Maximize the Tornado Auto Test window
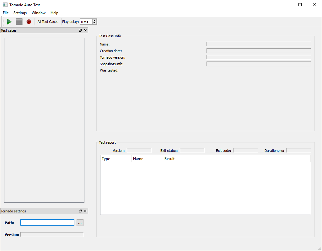The image size is (322, 251). 300,5
